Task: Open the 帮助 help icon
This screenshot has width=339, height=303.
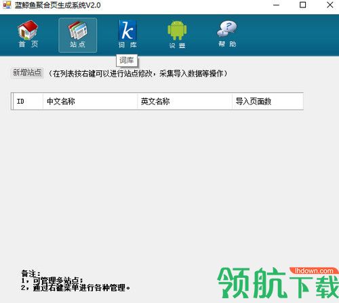Action: (227, 34)
